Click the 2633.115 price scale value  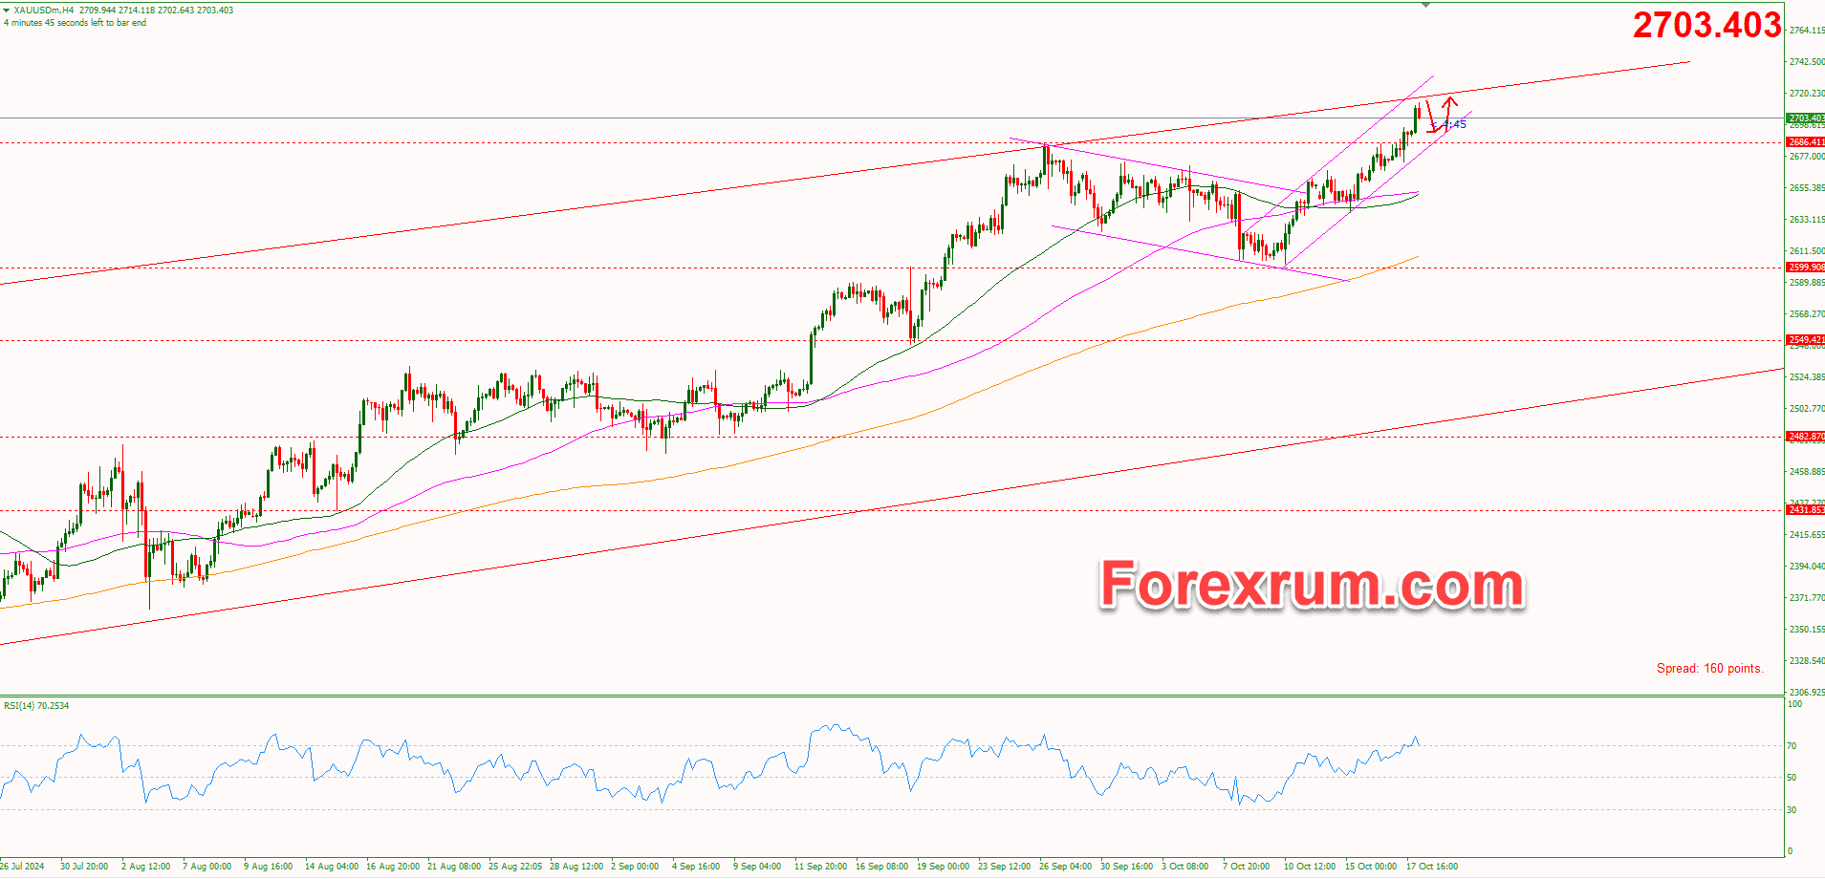[x=1807, y=220]
